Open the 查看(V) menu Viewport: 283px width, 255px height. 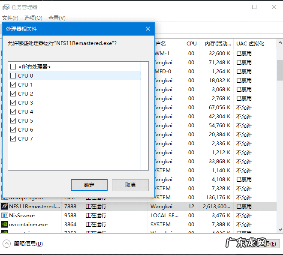[57, 18]
